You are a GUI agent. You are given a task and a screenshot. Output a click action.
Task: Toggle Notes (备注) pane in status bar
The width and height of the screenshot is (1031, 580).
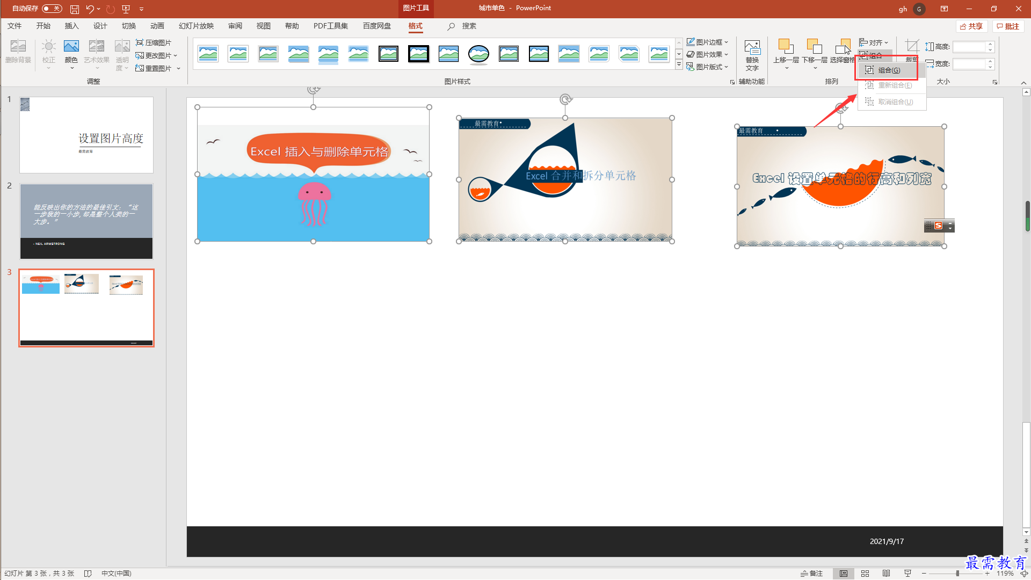click(811, 574)
